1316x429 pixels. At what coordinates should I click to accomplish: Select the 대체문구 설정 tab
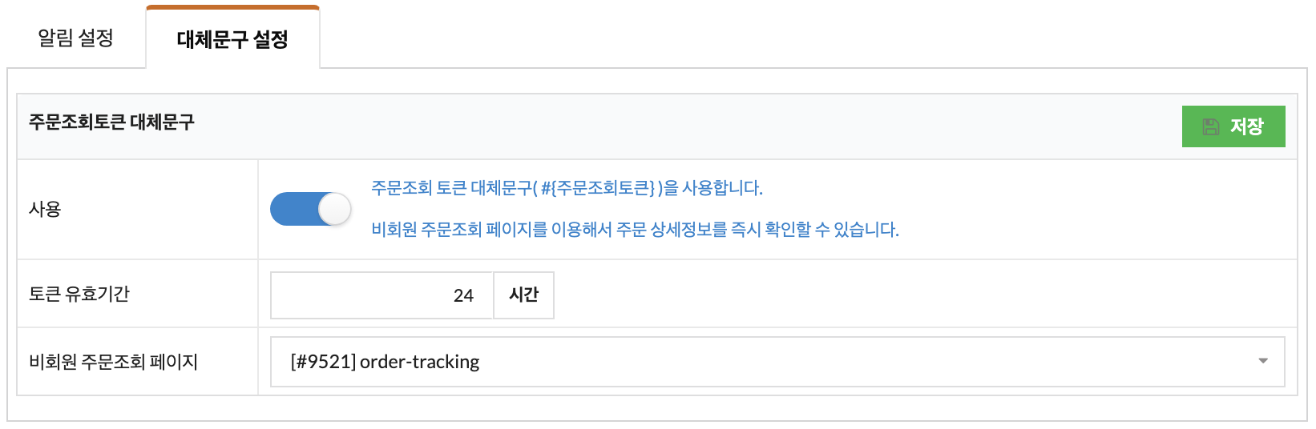232,39
